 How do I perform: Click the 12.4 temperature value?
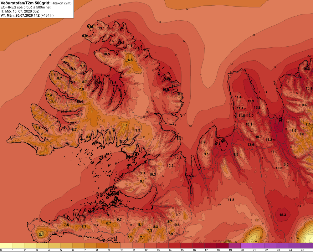178,158
